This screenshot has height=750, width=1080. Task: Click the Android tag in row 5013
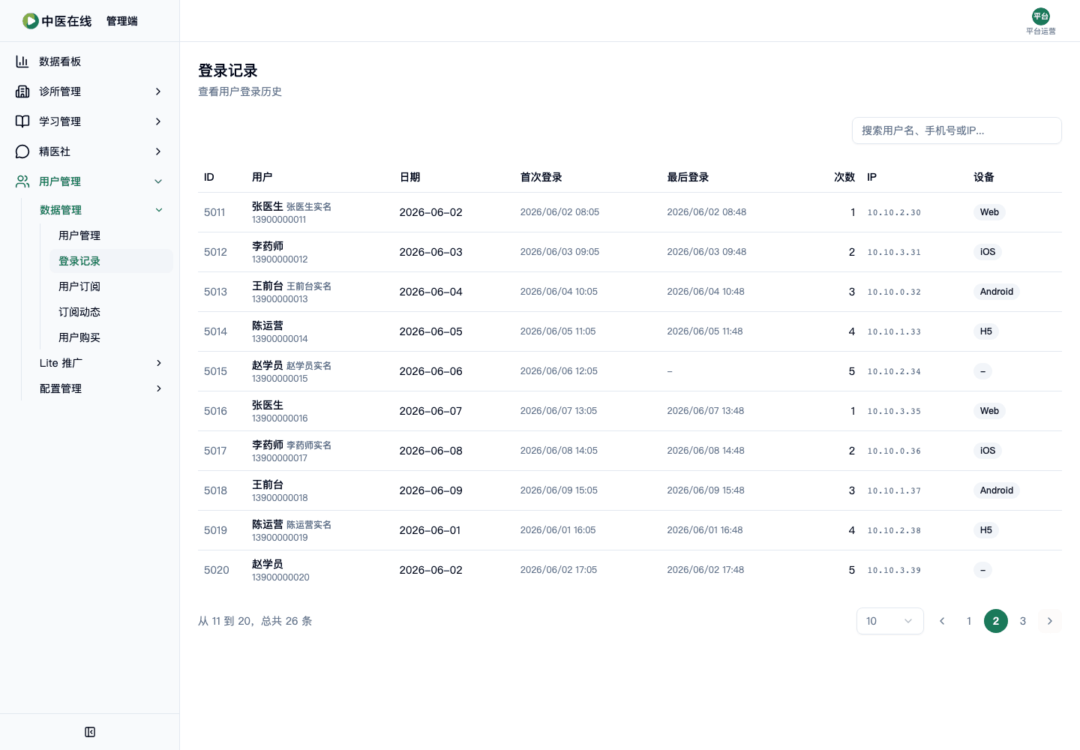[x=997, y=292]
